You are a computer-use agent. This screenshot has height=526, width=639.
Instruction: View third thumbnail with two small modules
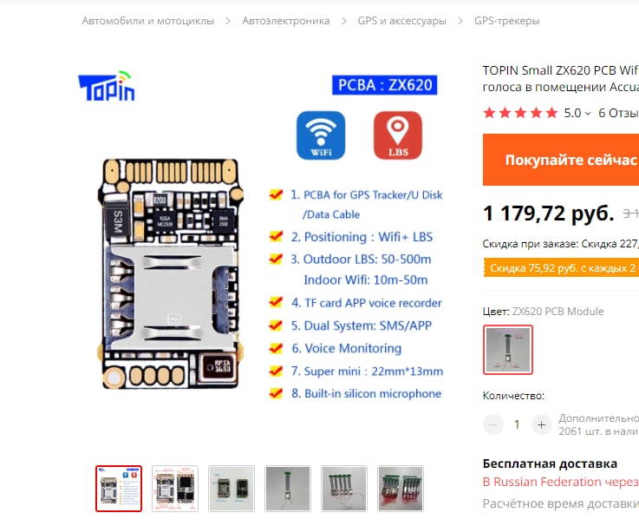(x=231, y=489)
